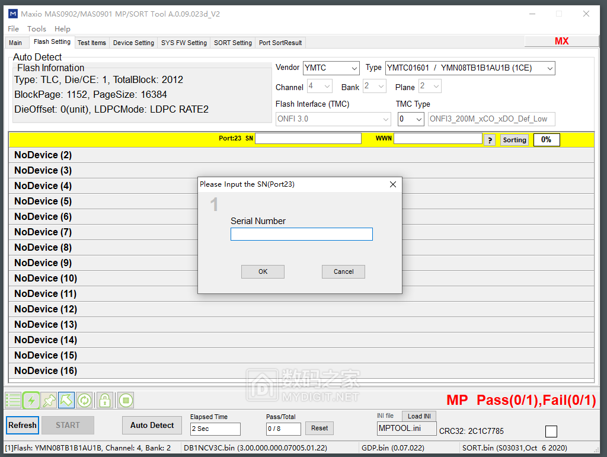Click the 0% progress box on Port 23 row
The height and width of the screenshot is (457, 607).
tap(546, 140)
